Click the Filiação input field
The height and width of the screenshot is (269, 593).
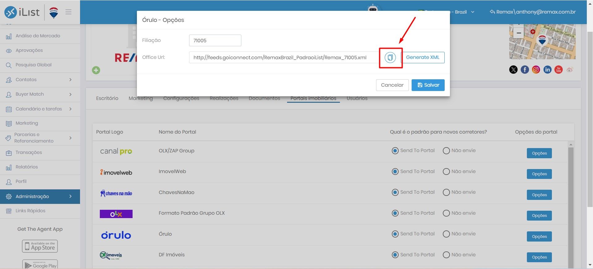pyautogui.click(x=215, y=40)
